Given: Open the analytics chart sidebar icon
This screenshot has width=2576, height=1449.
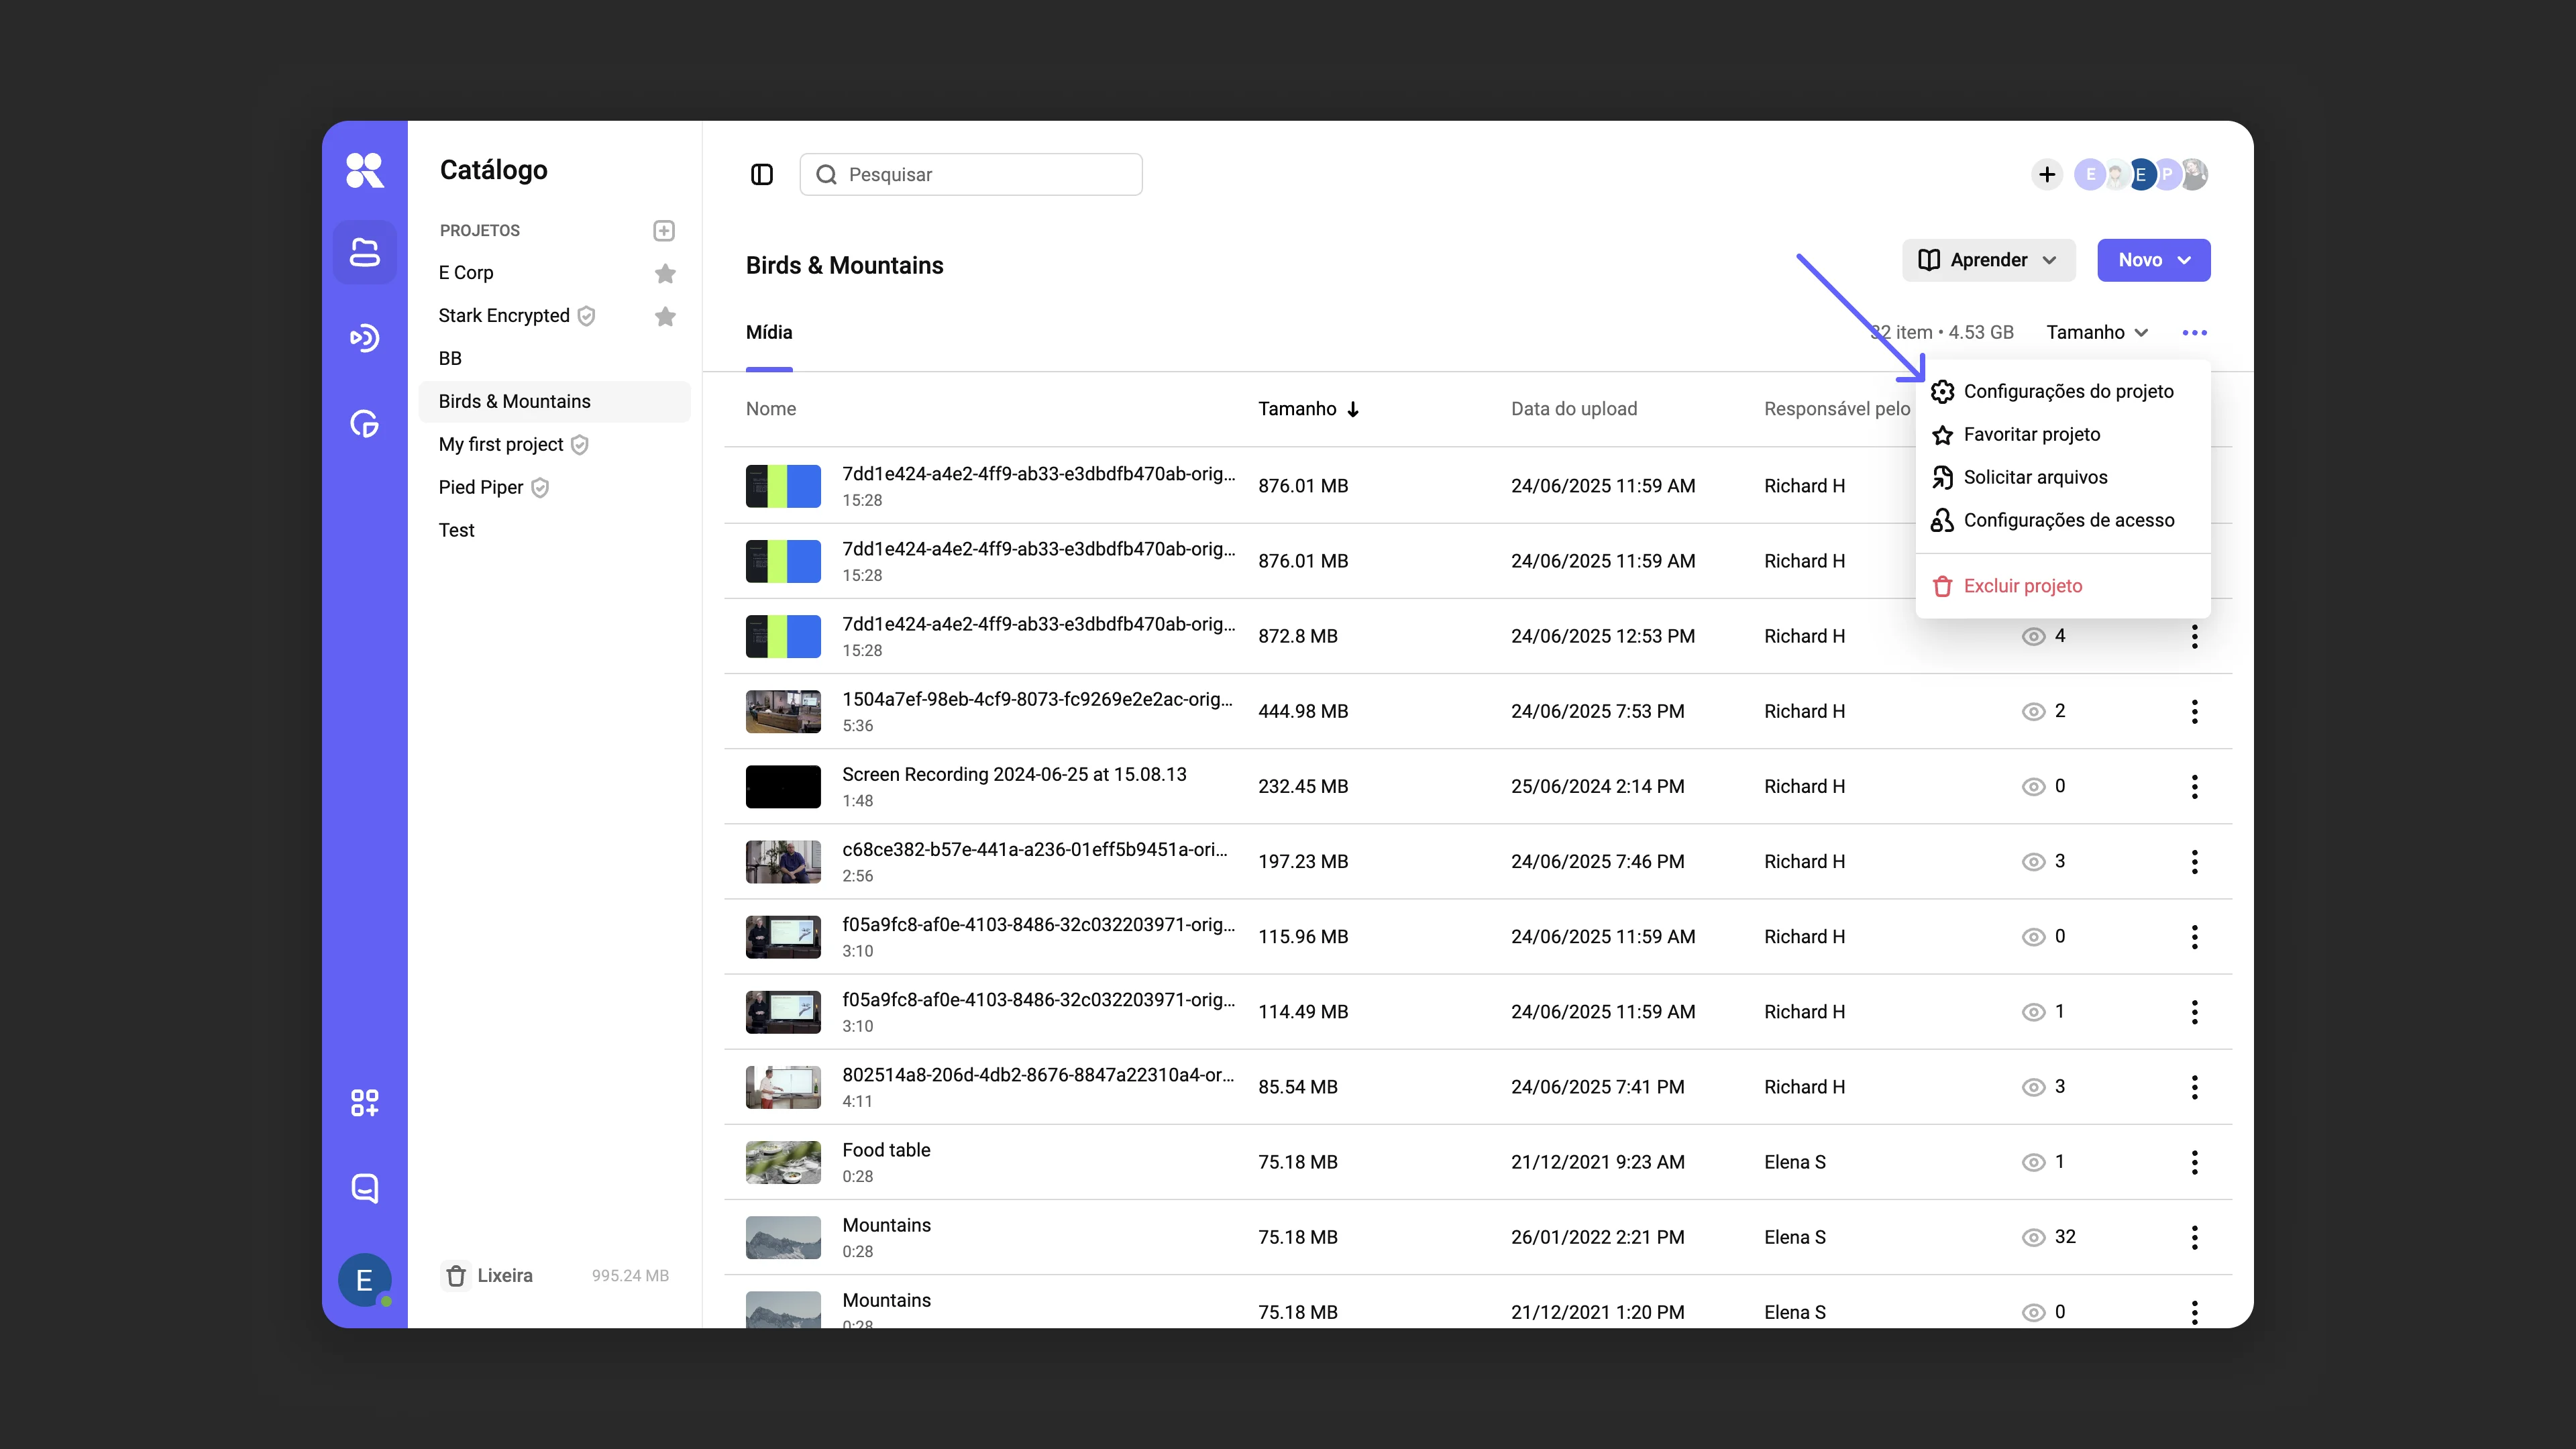Looking at the screenshot, I should click(365, 424).
